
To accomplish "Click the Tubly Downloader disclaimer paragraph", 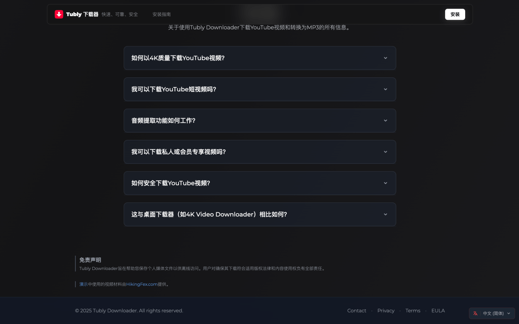I will tap(202, 268).
